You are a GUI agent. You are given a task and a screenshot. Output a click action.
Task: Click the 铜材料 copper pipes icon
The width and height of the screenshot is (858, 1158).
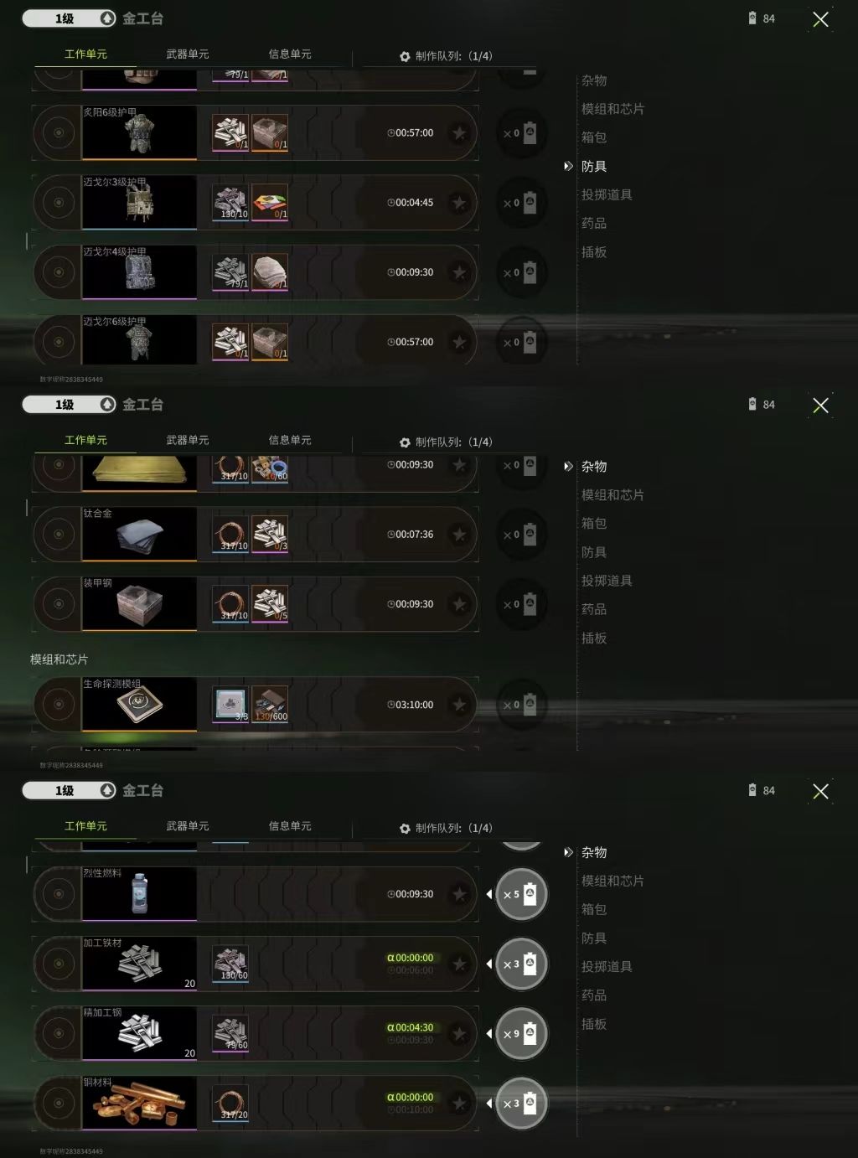point(139,1104)
